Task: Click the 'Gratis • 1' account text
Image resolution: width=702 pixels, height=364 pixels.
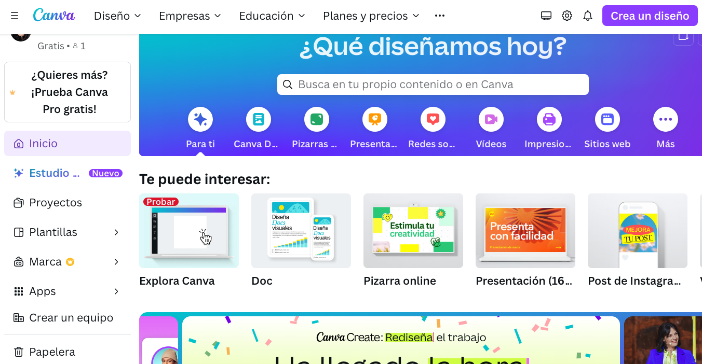Action: point(62,46)
